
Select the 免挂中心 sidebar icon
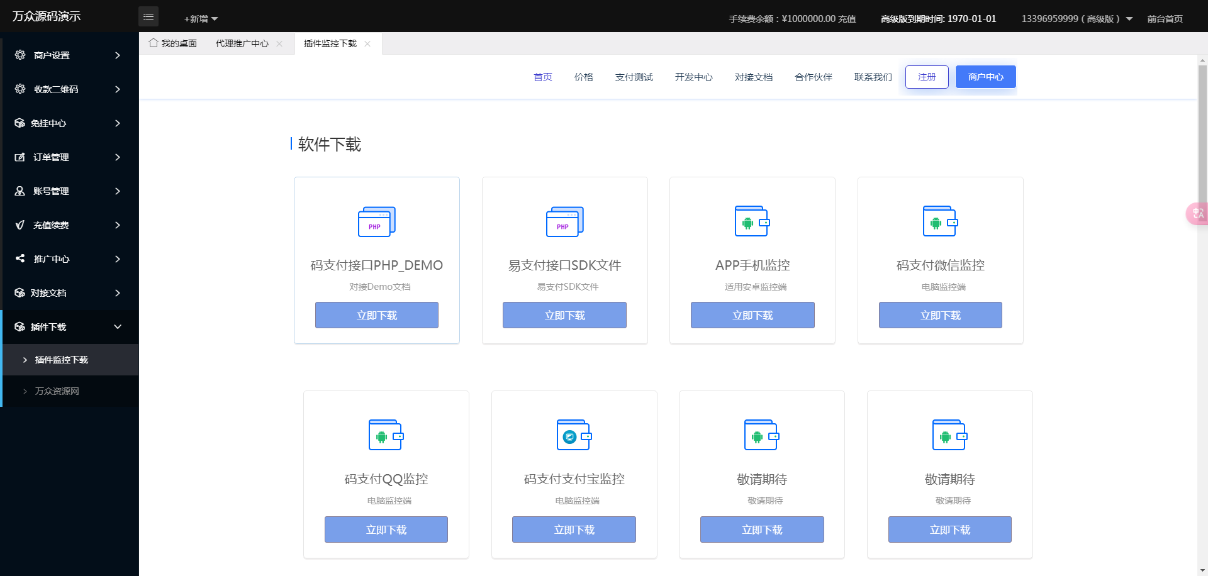tap(20, 123)
